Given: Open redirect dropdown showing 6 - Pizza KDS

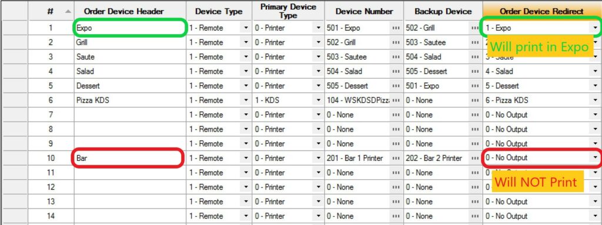Looking at the screenshot, I should pyautogui.click(x=595, y=100).
